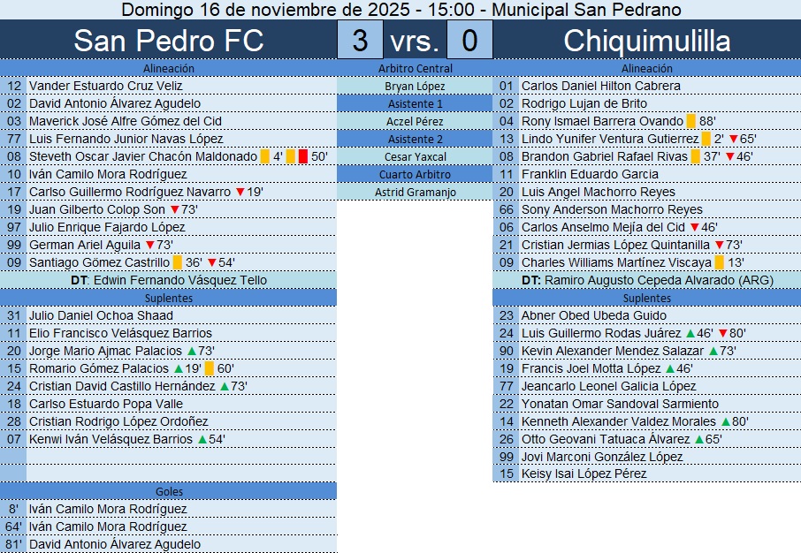Click red substitution arrow next to Carlso Guillermo Rodríguez Navarro
This screenshot has width=801, height=553.
(x=240, y=192)
